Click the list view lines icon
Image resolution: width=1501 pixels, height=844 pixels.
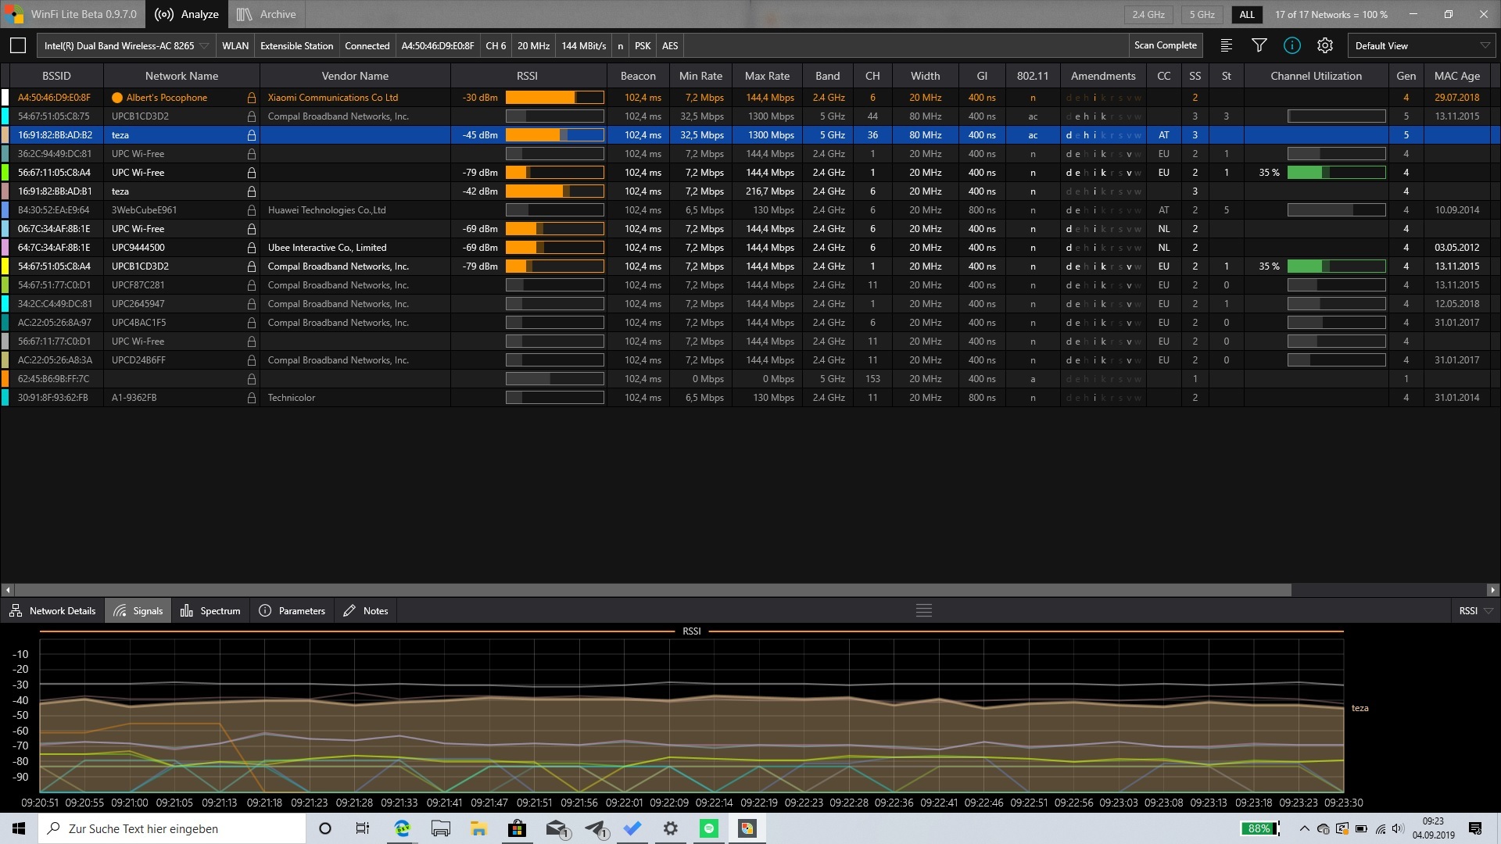[x=1226, y=46]
